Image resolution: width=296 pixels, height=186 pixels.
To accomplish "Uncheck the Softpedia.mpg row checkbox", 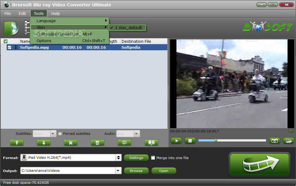I will tap(9, 48).
